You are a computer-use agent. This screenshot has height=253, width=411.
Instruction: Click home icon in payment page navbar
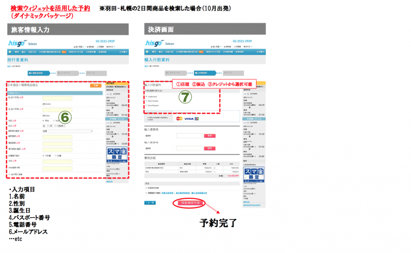click(x=147, y=52)
